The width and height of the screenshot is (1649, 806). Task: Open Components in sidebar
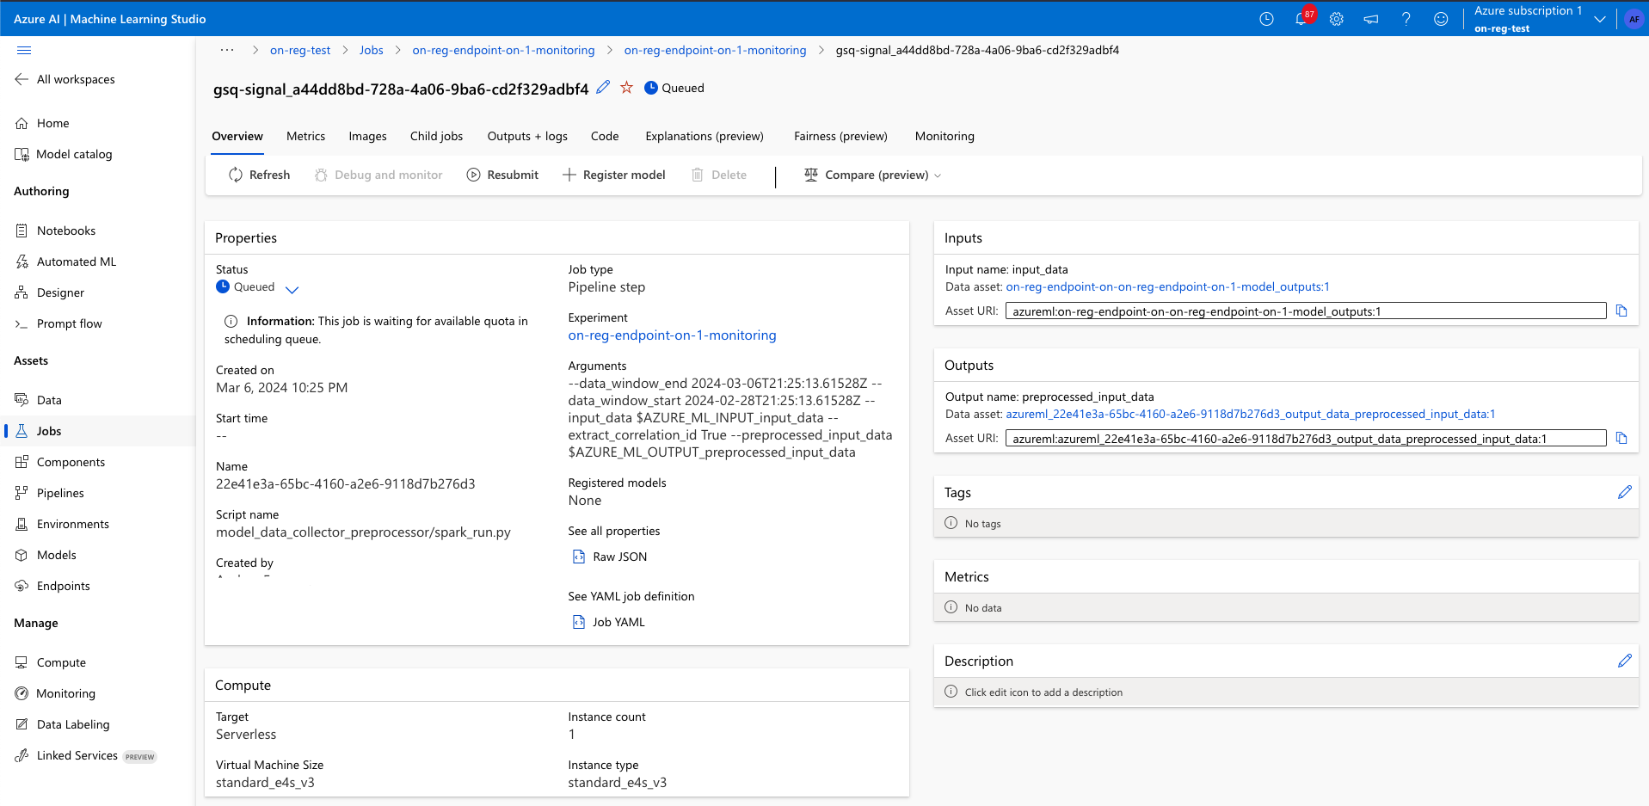(60, 462)
